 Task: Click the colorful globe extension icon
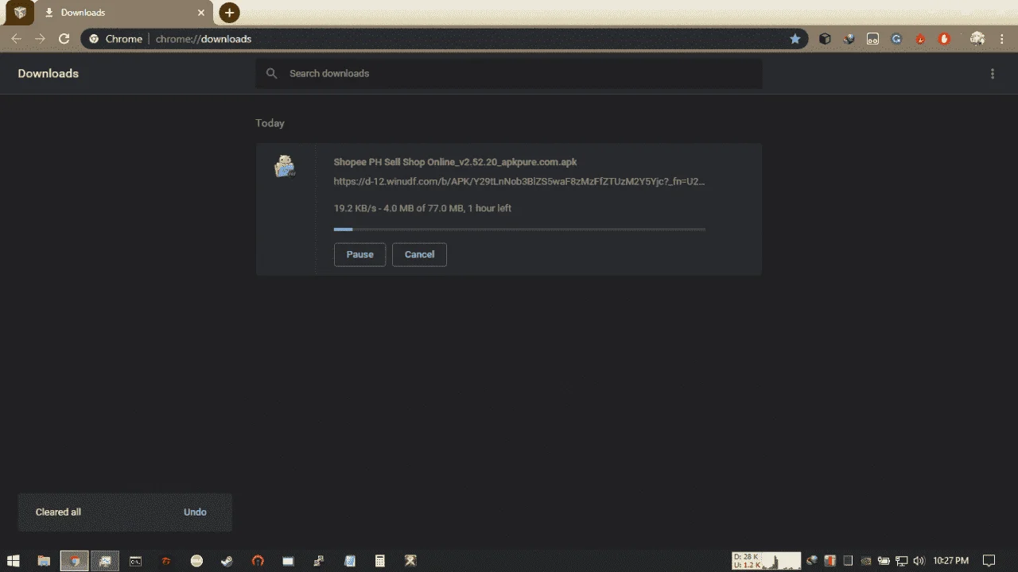point(849,38)
